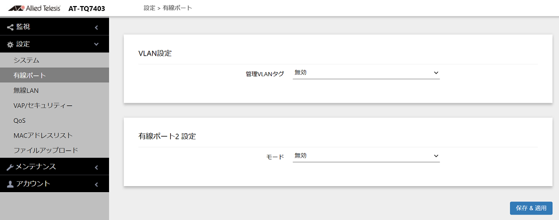Open the モード dropdown for 有線ポート2

pos(366,156)
